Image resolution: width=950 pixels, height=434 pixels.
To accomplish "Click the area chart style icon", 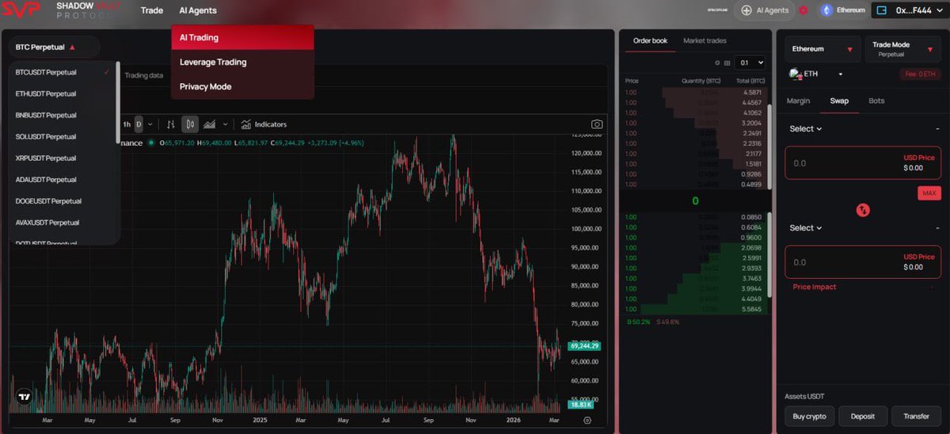I will (x=210, y=124).
